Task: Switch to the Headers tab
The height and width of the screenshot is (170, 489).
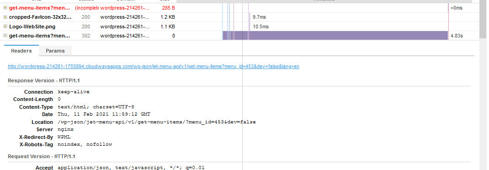Action: click(x=21, y=51)
